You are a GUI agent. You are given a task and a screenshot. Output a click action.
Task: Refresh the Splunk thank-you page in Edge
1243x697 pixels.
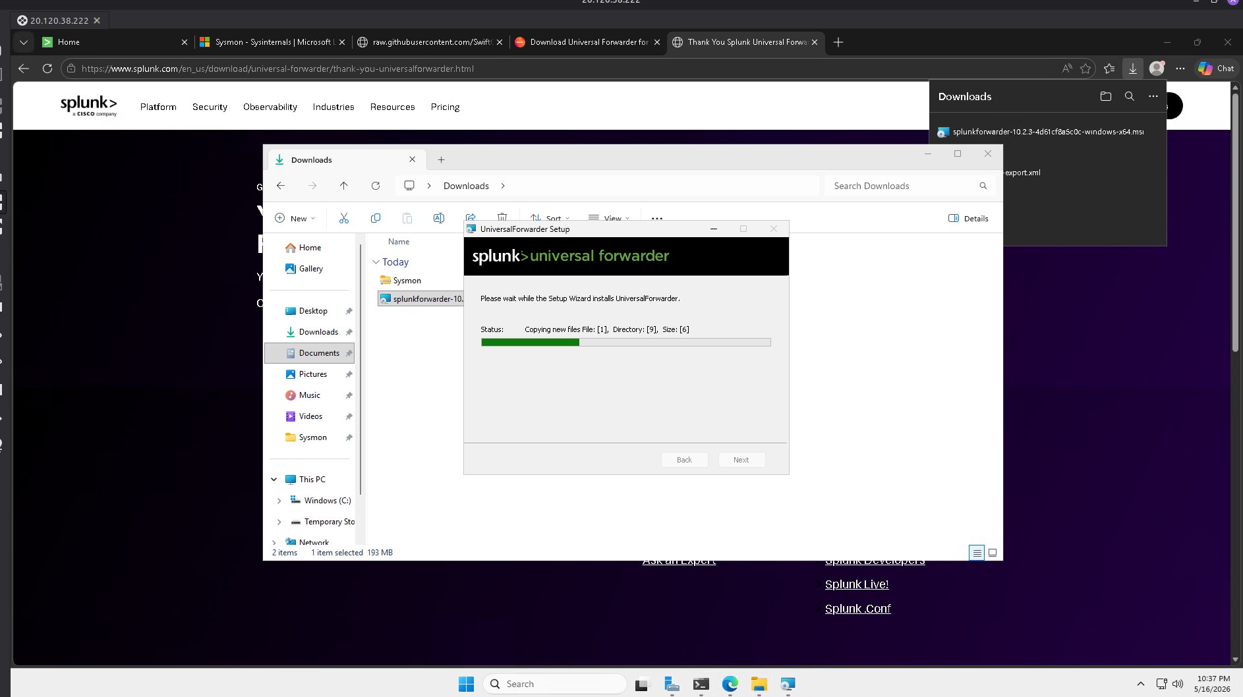pyautogui.click(x=47, y=69)
